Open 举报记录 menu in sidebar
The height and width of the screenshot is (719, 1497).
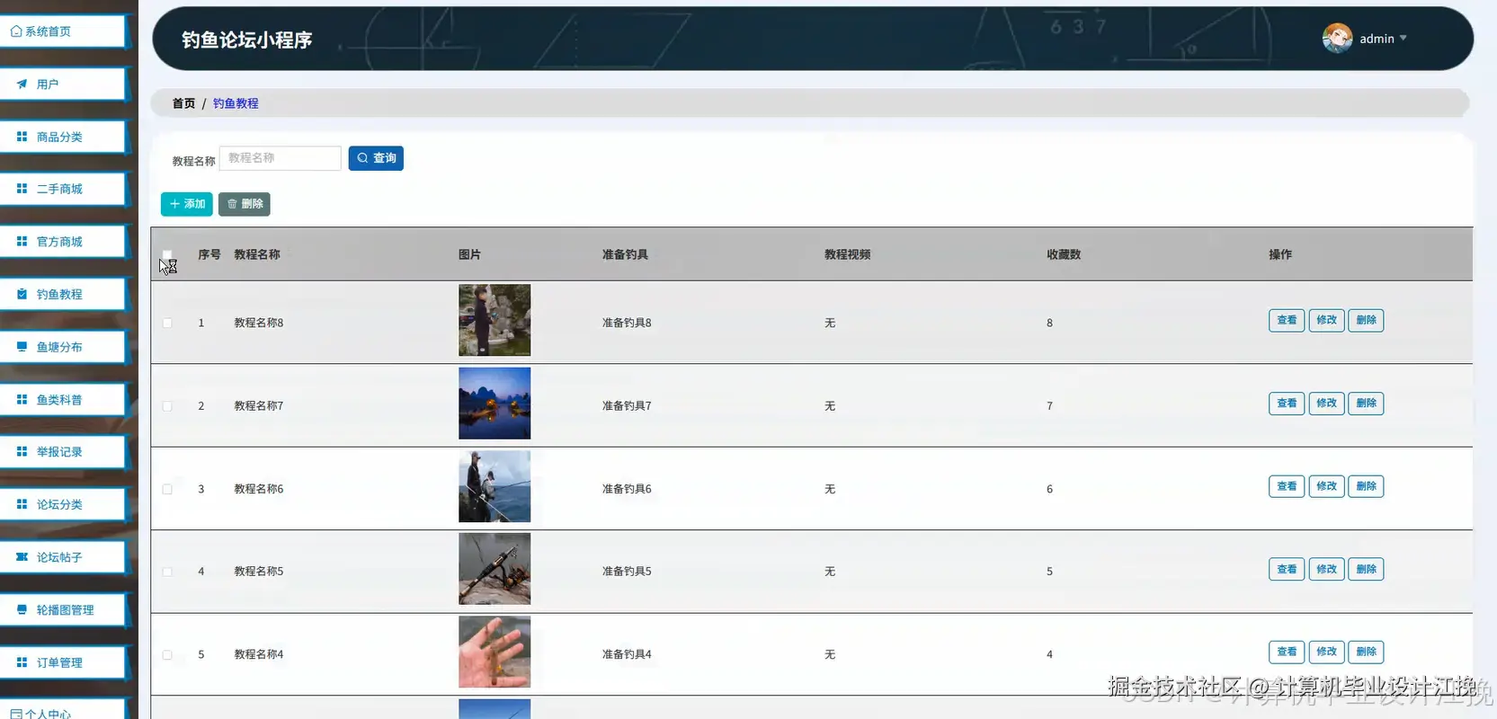(x=63, y=452)
